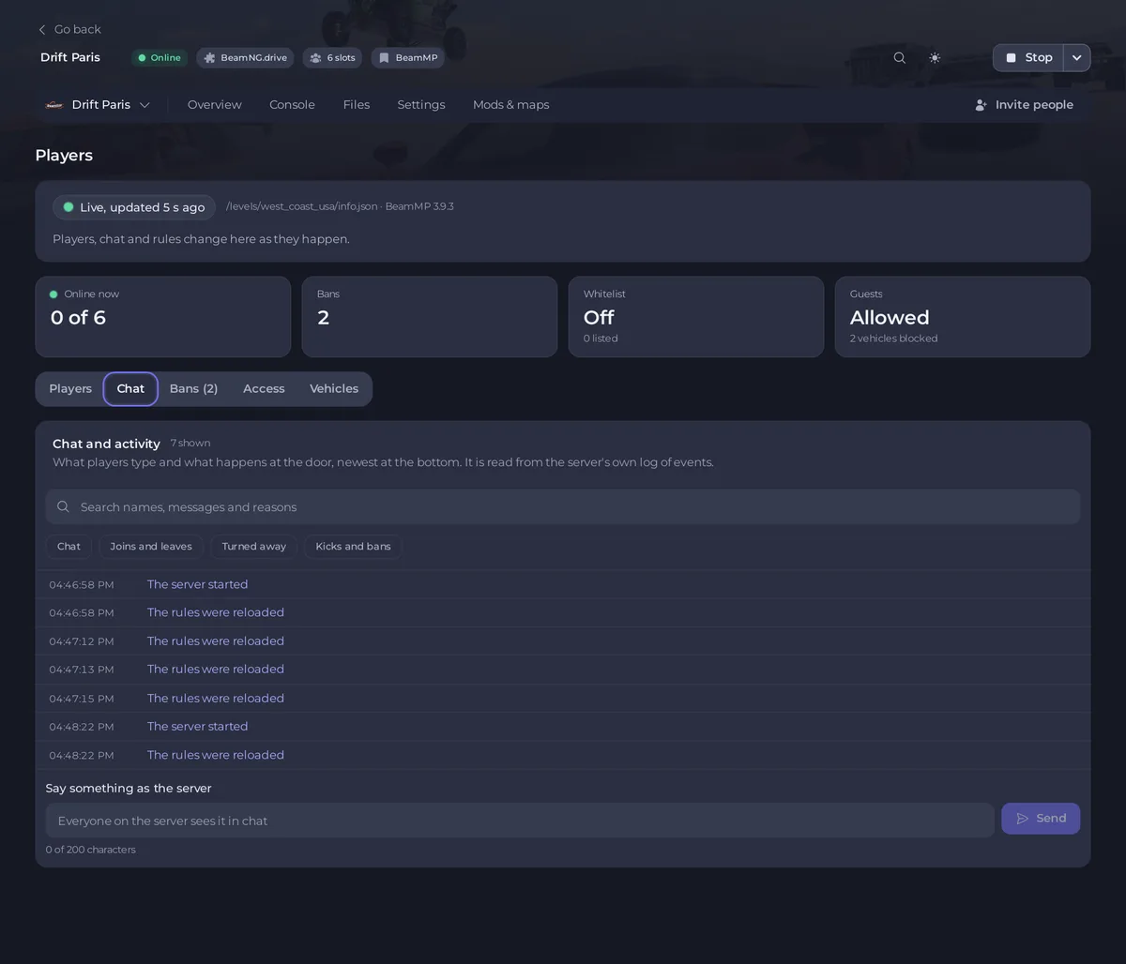This screenshot has width=1126, height=964.
Task: Click the Drift Paris server logo icon
Action: 54,105
